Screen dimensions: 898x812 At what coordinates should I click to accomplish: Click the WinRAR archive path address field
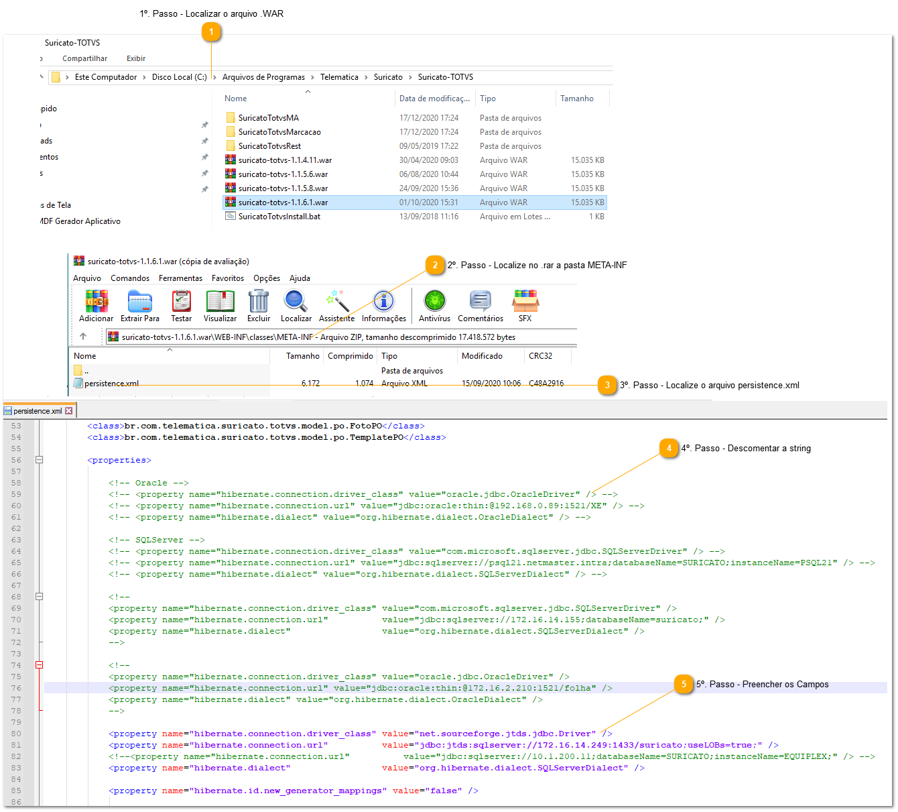342,337
